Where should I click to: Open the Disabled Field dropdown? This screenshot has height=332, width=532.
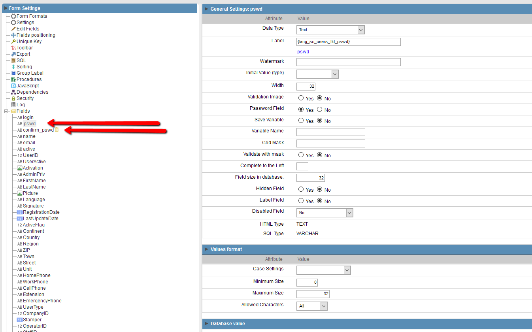click(x=324, y=213)
